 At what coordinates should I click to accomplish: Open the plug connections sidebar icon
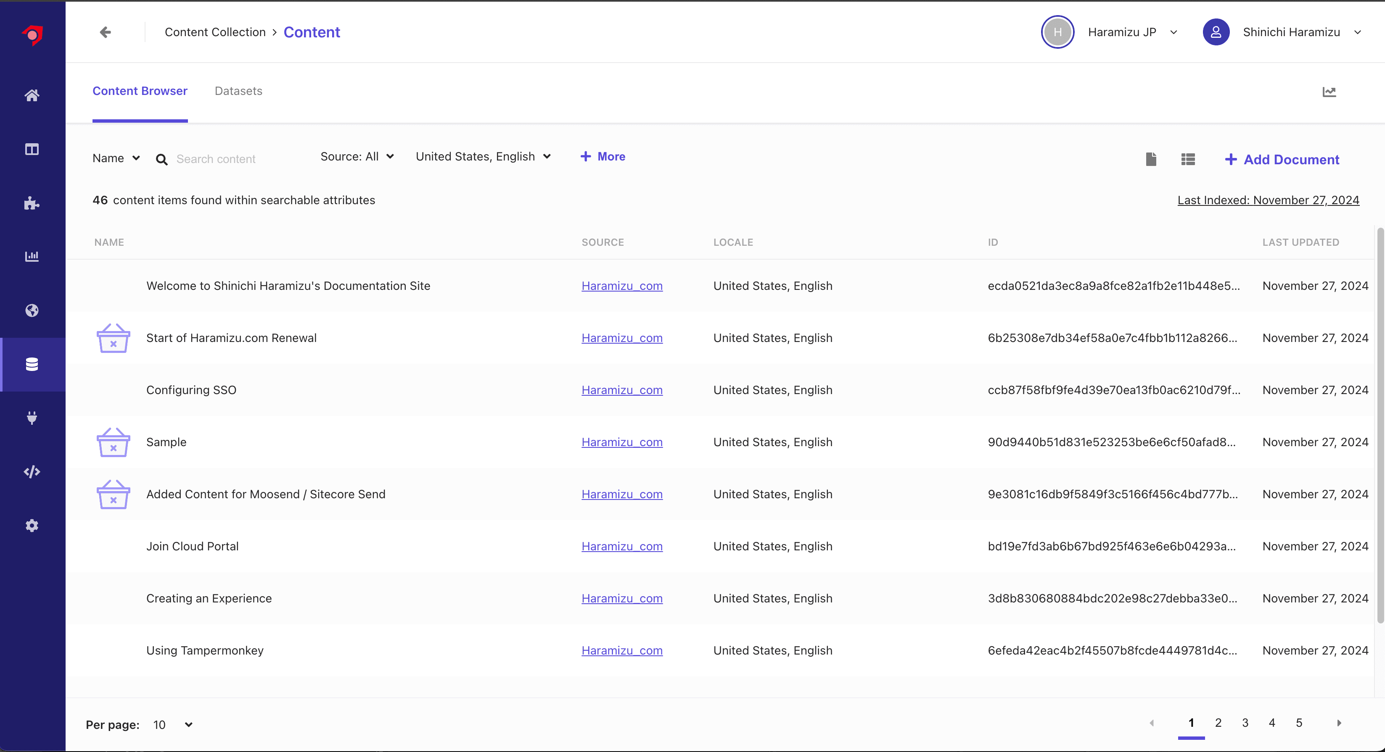[x=32, y=417]
